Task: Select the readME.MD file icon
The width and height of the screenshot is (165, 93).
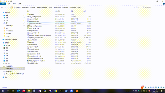Action: click(28, 40)
